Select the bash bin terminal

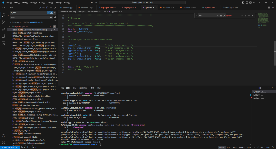(263, 95)
